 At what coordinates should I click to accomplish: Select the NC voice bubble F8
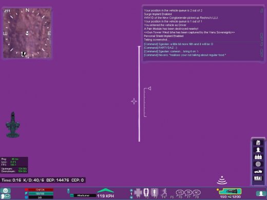pyautogui.click(x=197, y=193)
